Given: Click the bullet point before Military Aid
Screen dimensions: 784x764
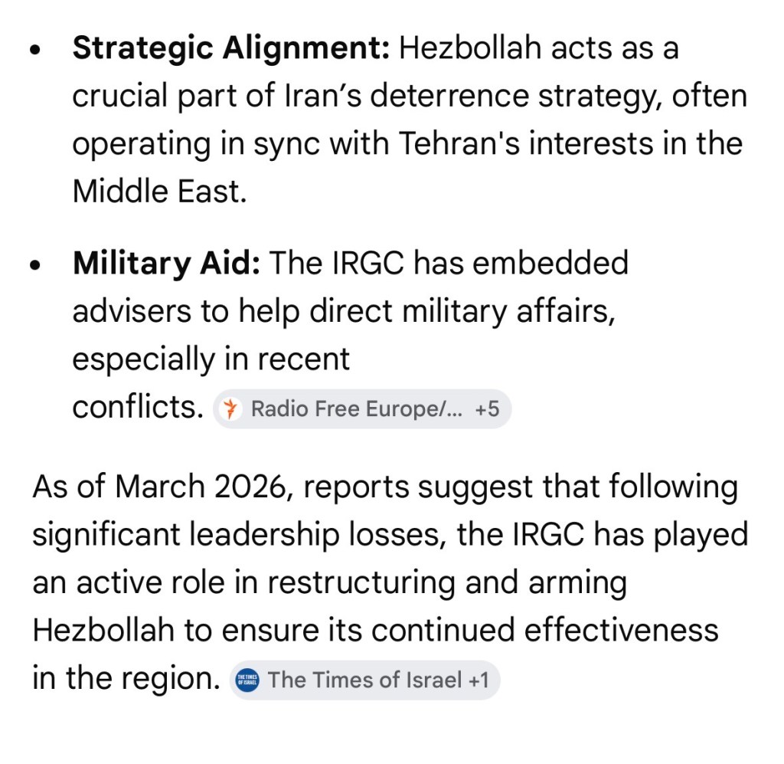Looking at the screenshot, I should (36, 264).
